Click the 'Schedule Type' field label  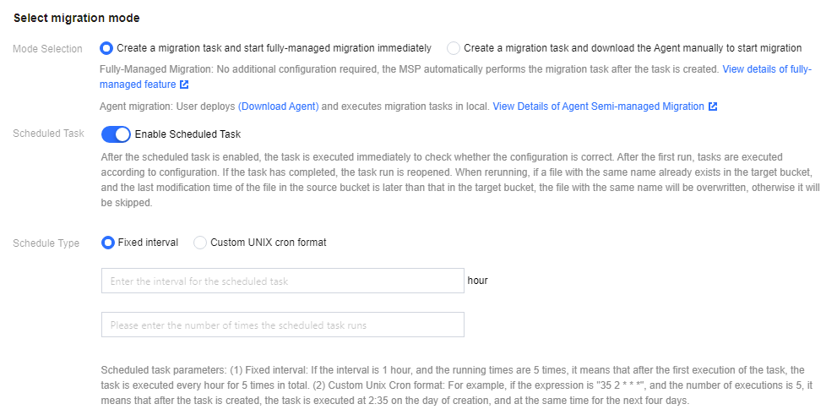coord(46,243)
